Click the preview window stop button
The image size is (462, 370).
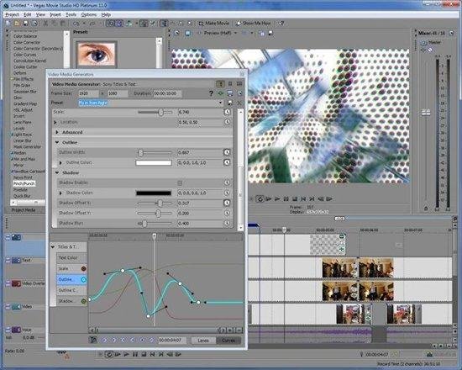pyautogui.click(x=294, y=199)
